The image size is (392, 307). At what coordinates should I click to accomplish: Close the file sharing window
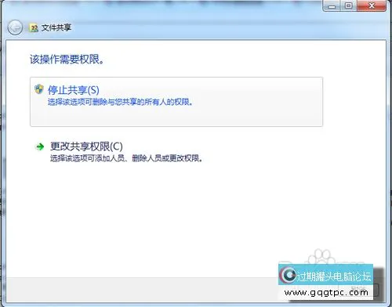tap(372, 5)
